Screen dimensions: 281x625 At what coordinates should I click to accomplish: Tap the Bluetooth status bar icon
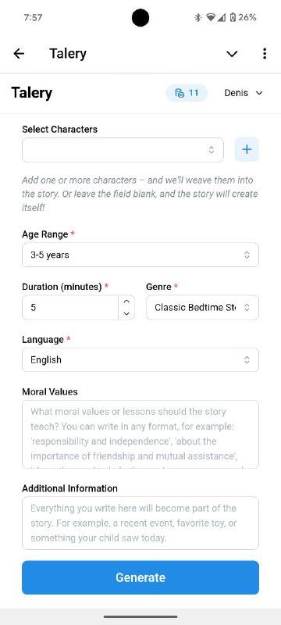(197, 17)
